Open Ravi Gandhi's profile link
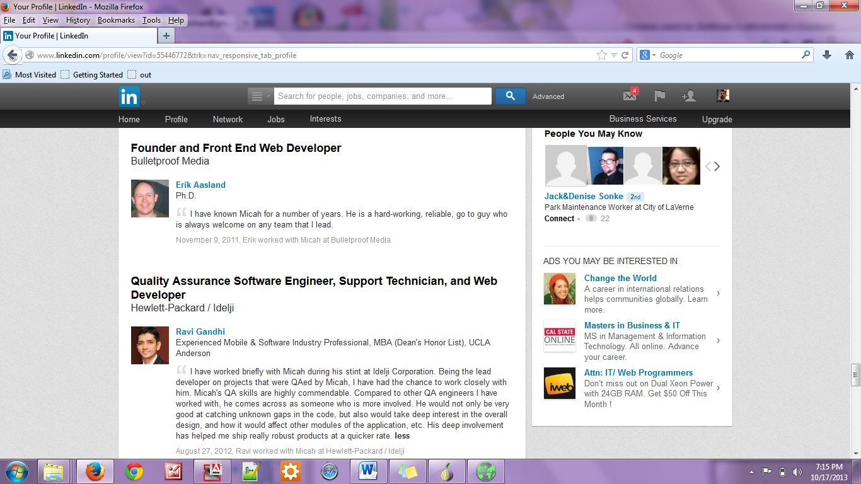861x484 pixels. (x=200, y=331)
